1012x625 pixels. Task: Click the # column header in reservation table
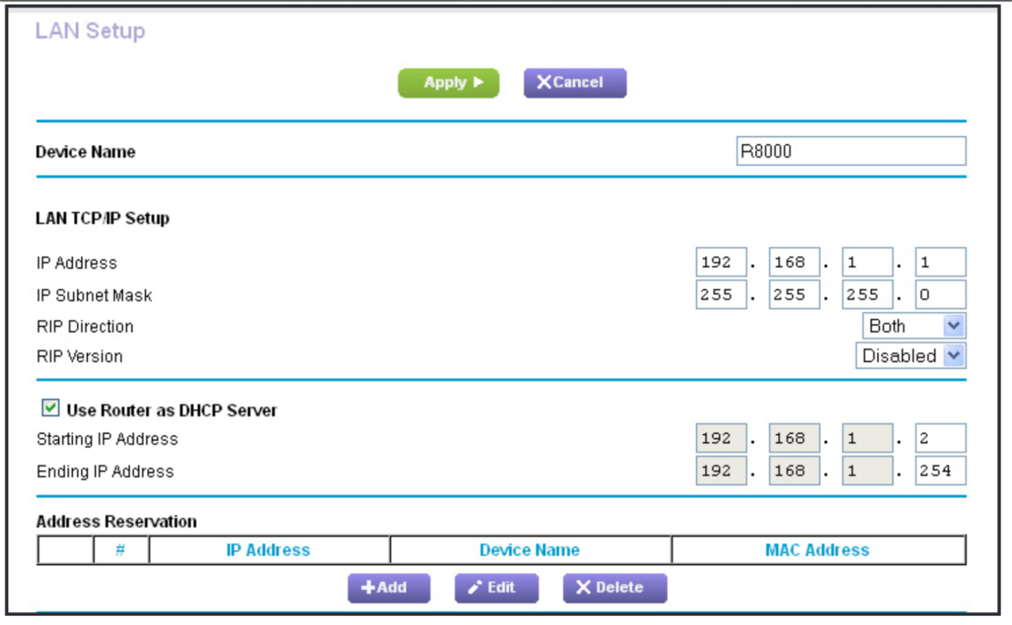click(120, 550)
